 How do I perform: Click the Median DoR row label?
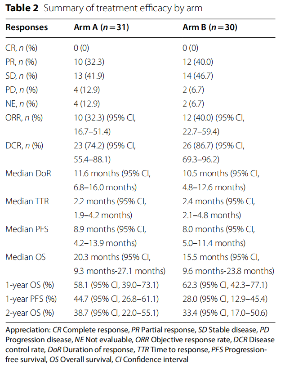(x=28, y=173)
